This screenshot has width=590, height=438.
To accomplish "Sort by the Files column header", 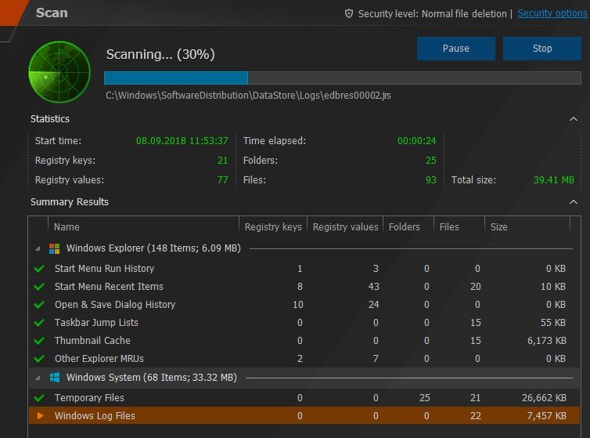I will point(459,227).
